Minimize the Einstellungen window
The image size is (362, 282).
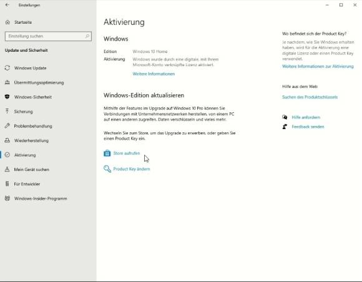click(x=327, y=5)
